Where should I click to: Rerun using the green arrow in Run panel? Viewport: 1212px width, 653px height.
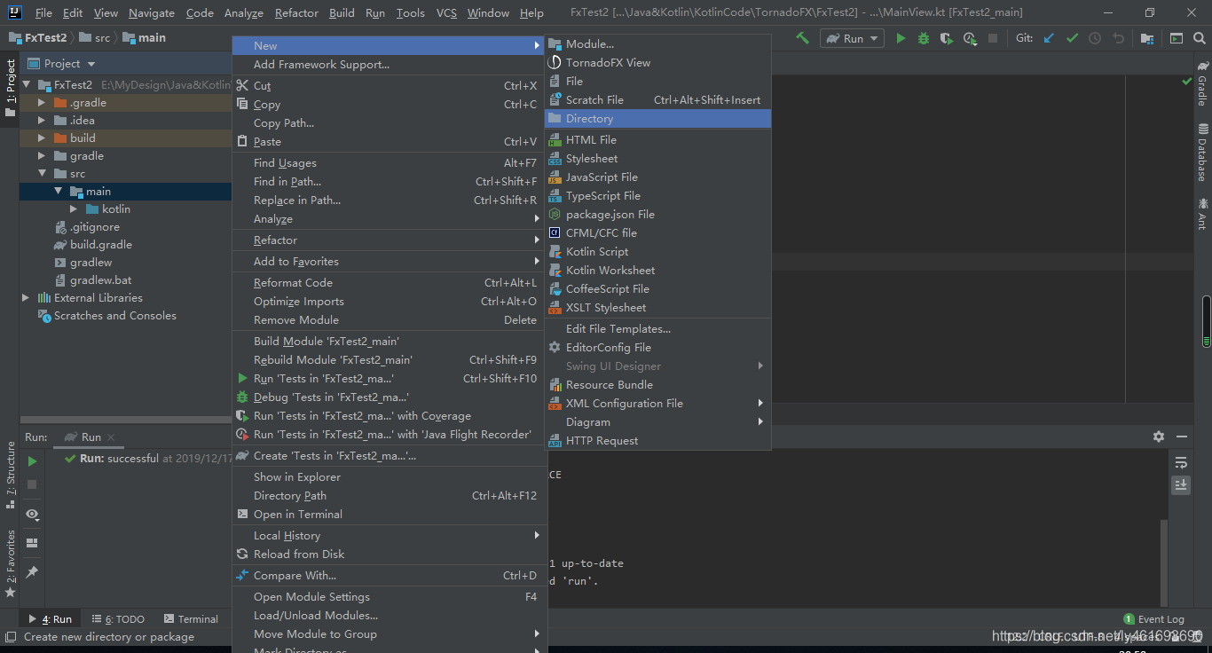pyautogui.click(x=32, y=461)
